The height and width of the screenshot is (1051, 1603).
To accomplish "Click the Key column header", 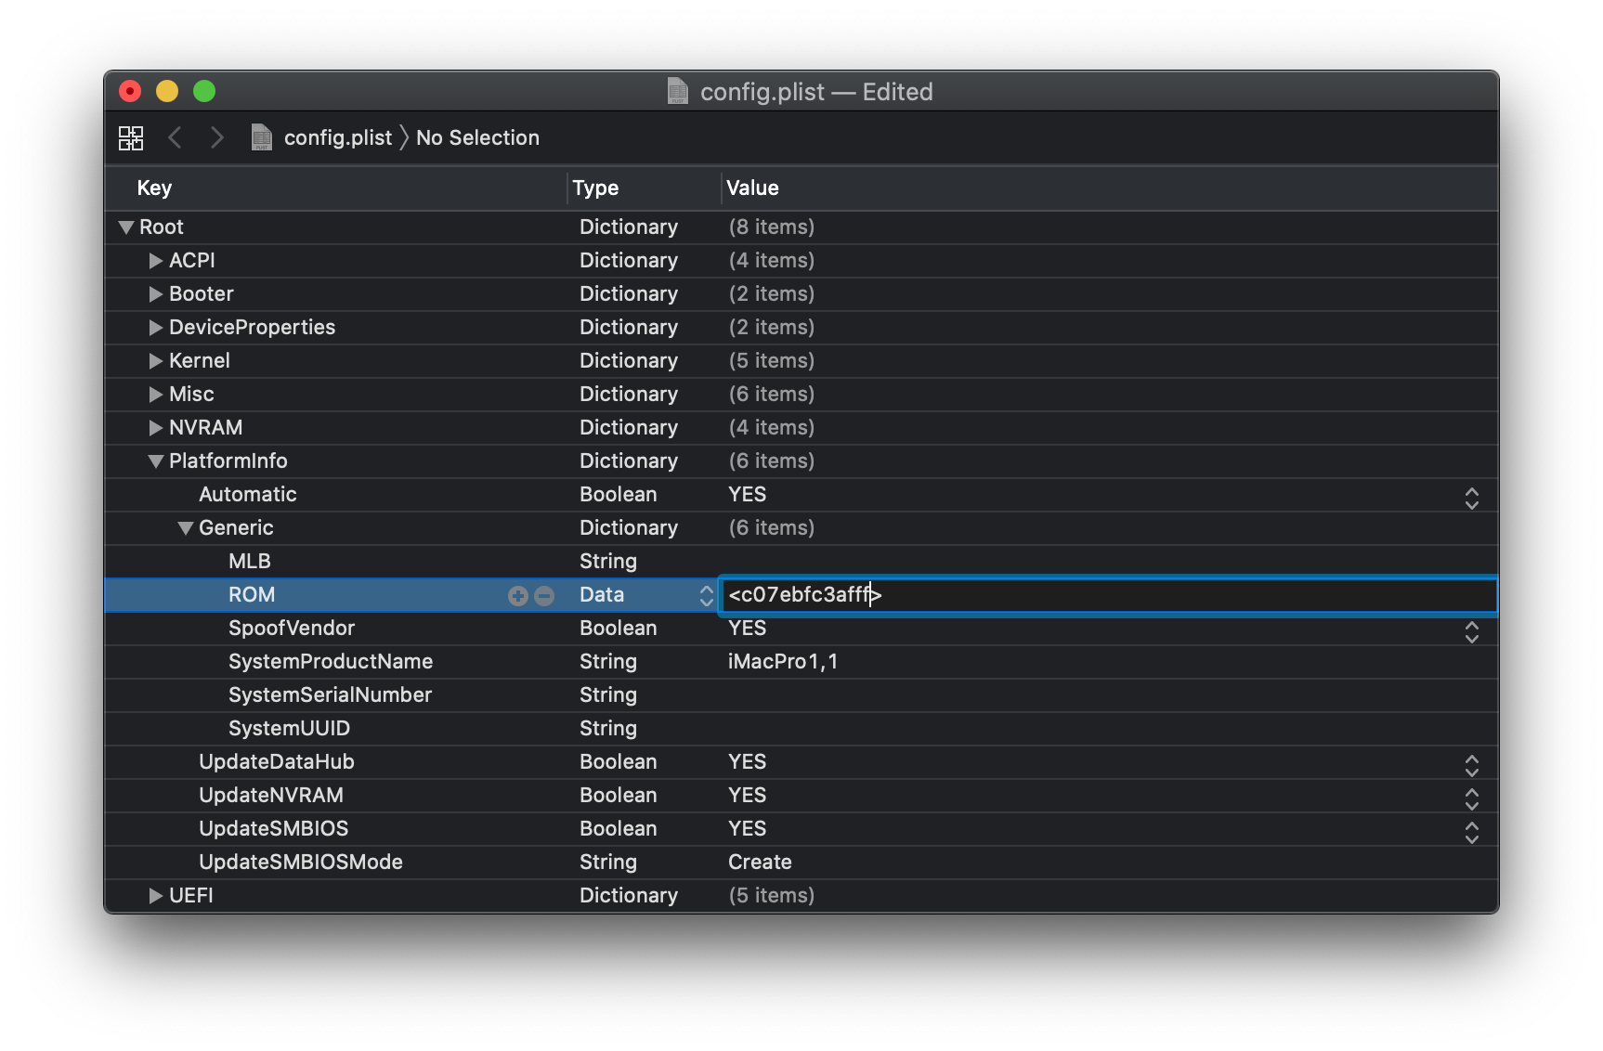I will tap(154, 188).
